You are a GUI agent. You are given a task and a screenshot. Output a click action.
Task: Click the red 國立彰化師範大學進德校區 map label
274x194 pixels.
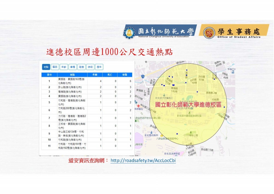tap(188, 105)
